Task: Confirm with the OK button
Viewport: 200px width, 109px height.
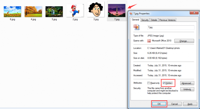Action: (x=159, y=104)
